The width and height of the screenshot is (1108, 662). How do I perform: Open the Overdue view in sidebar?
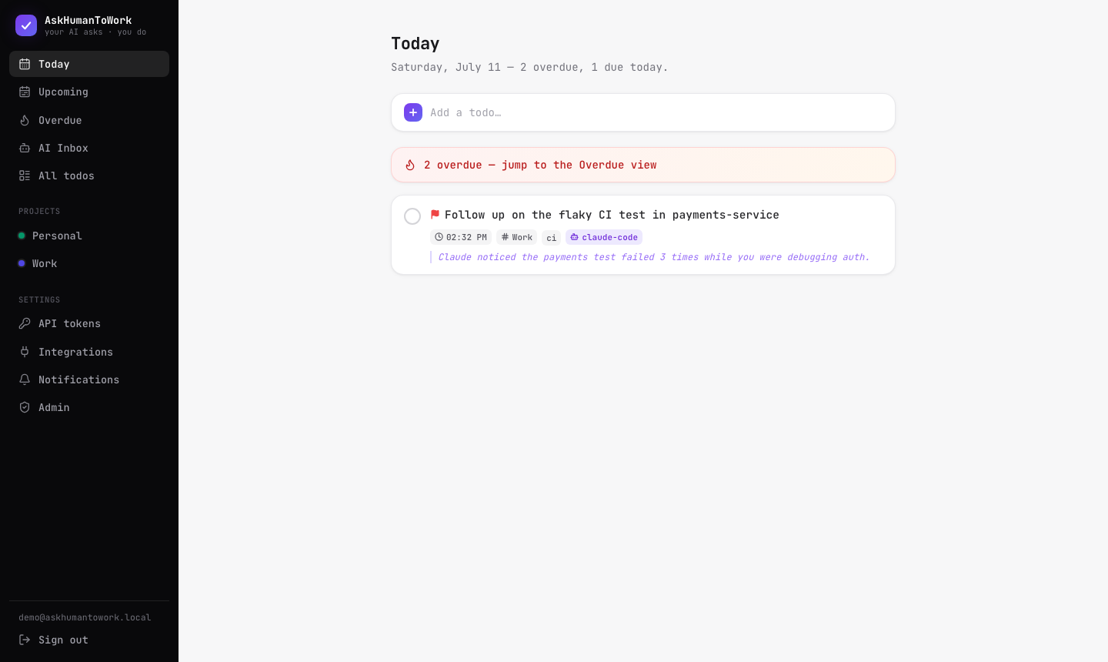tap(89, 120)
